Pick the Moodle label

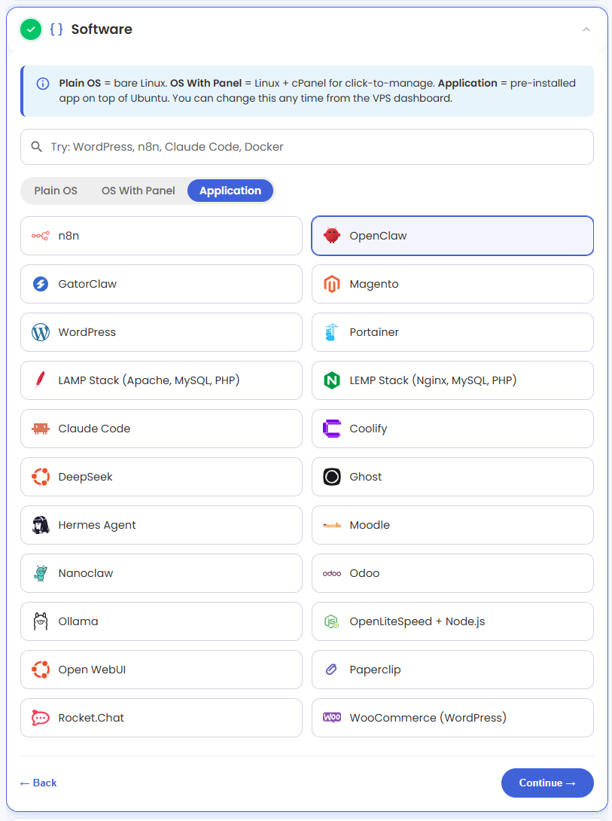[370, 525]
